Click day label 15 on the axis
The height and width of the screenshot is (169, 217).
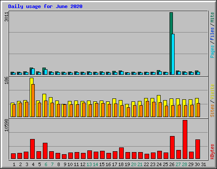pyautogui.click(x=102, y=164)
